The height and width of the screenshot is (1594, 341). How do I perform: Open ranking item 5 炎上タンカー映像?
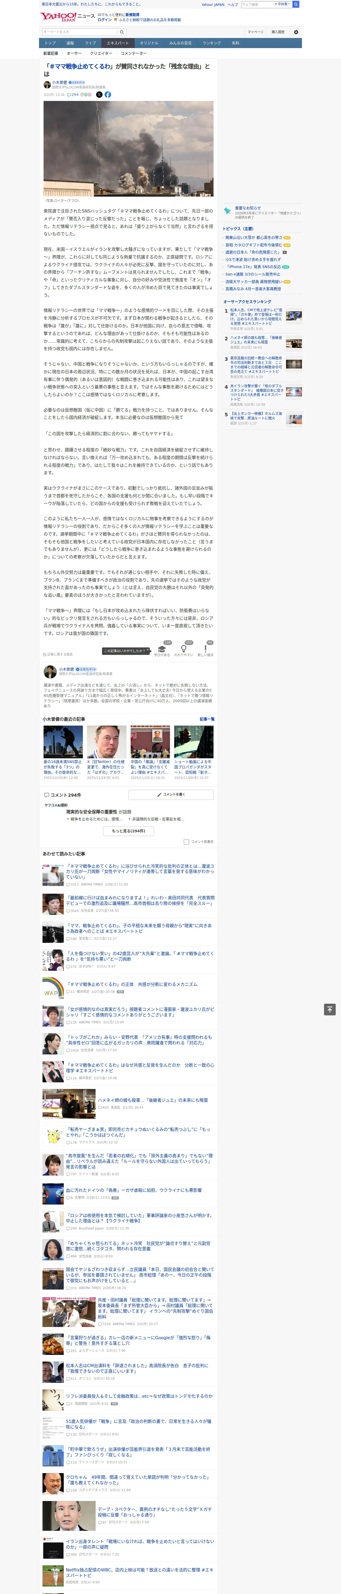(256, 416)
